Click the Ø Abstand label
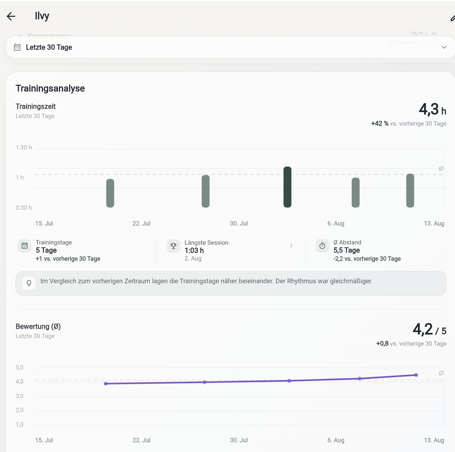The height and width of the screenshot is (452, 455). pos(347,242)
